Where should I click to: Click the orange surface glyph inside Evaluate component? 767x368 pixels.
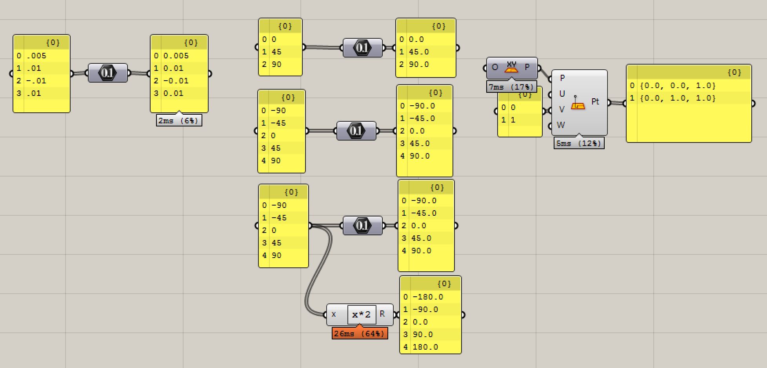click(x=578, y=105)
